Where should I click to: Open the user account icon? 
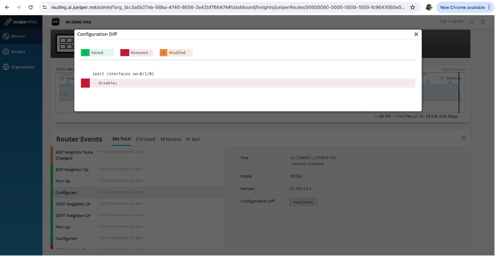coord(471,22)
